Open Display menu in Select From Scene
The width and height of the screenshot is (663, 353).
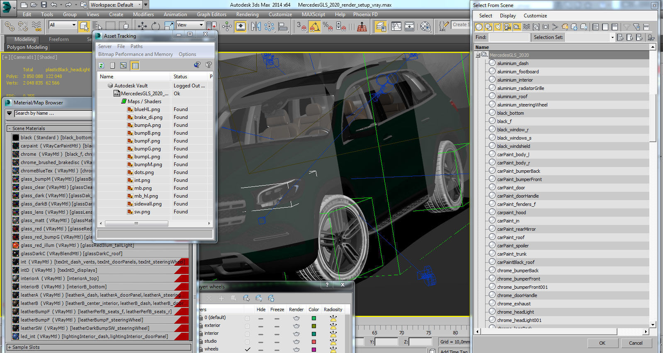[x=508, y=16]
